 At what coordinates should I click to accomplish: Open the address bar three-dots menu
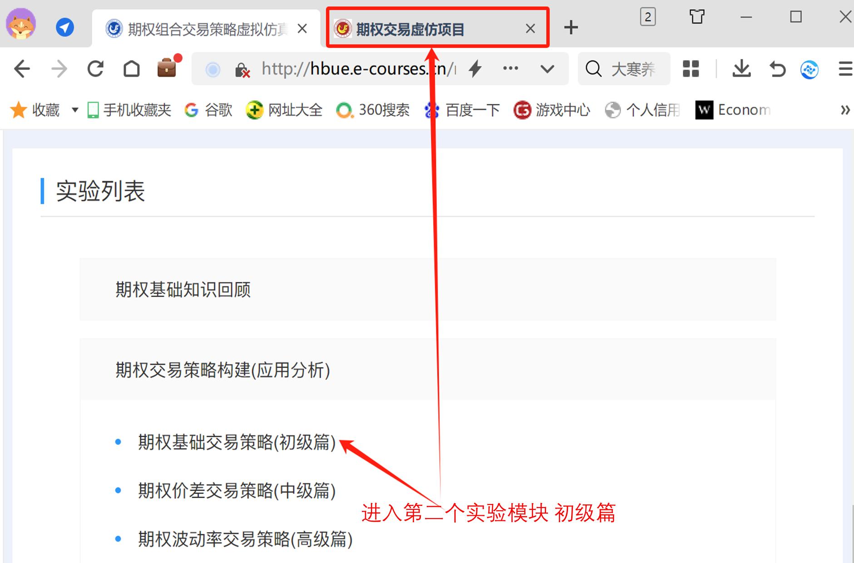point(510,69)
